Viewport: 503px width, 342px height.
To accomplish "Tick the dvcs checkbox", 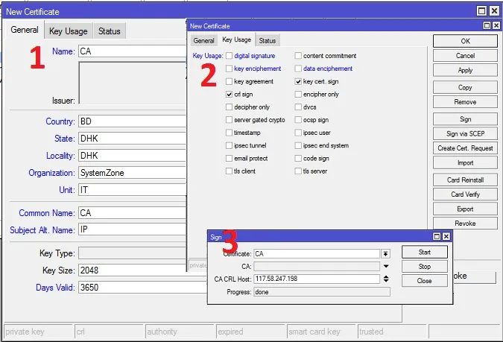I will tap(298, 107).
